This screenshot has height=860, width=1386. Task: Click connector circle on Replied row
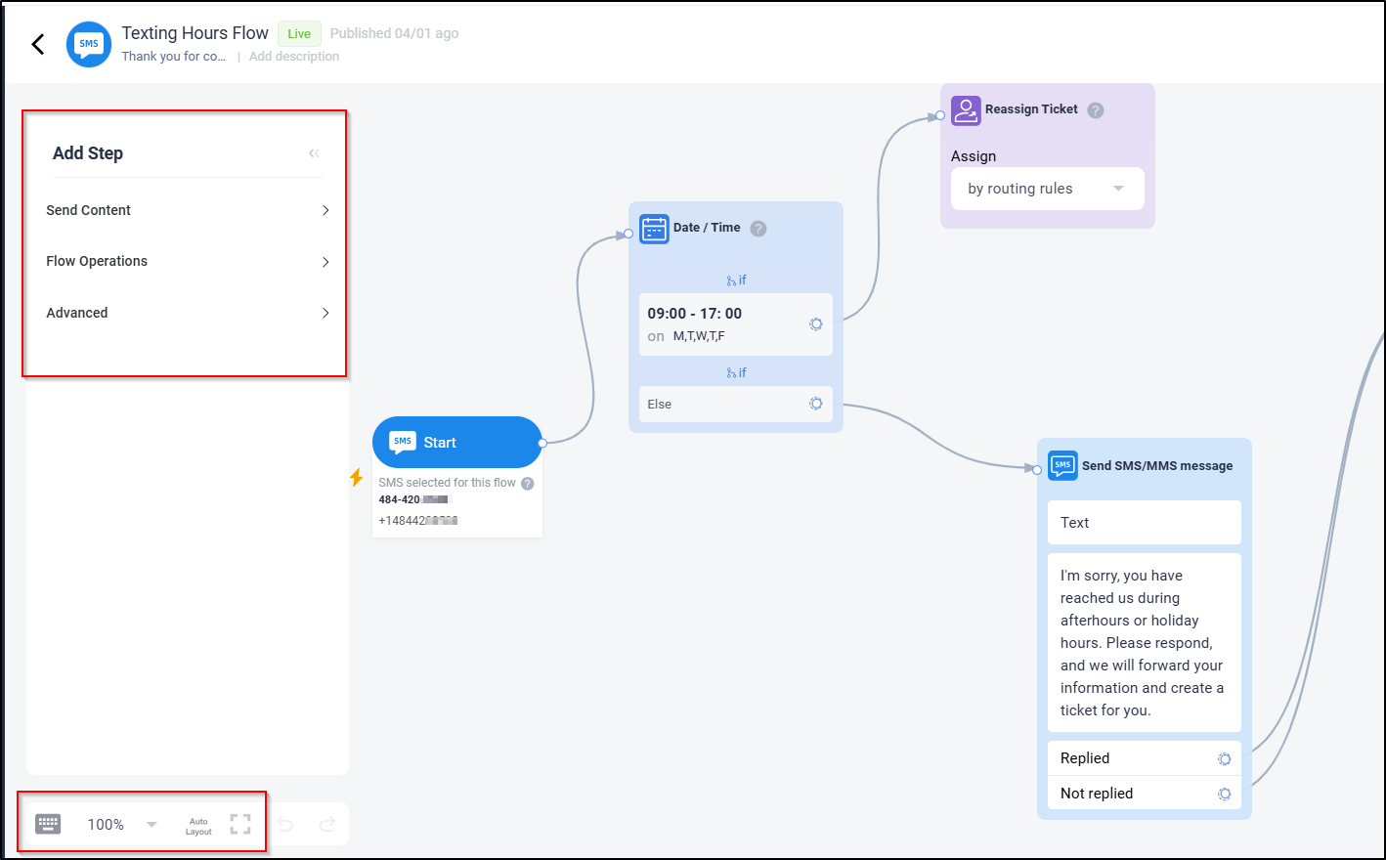pyautogui.click(x=1225, y=759)
